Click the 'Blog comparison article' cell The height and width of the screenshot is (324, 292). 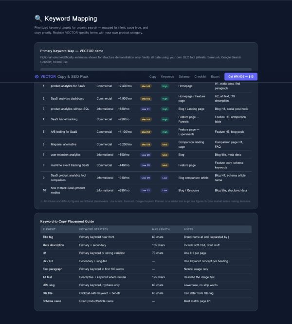coord(193,178)
